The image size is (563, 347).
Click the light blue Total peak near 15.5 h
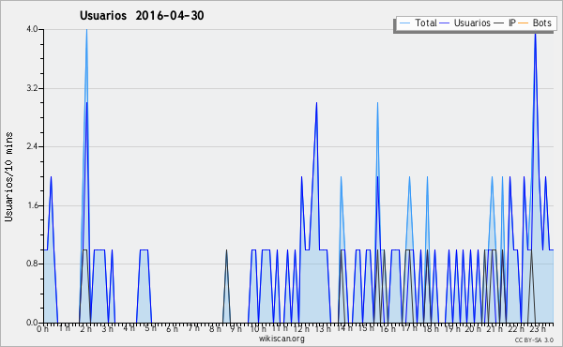click(x=377, y=104)
